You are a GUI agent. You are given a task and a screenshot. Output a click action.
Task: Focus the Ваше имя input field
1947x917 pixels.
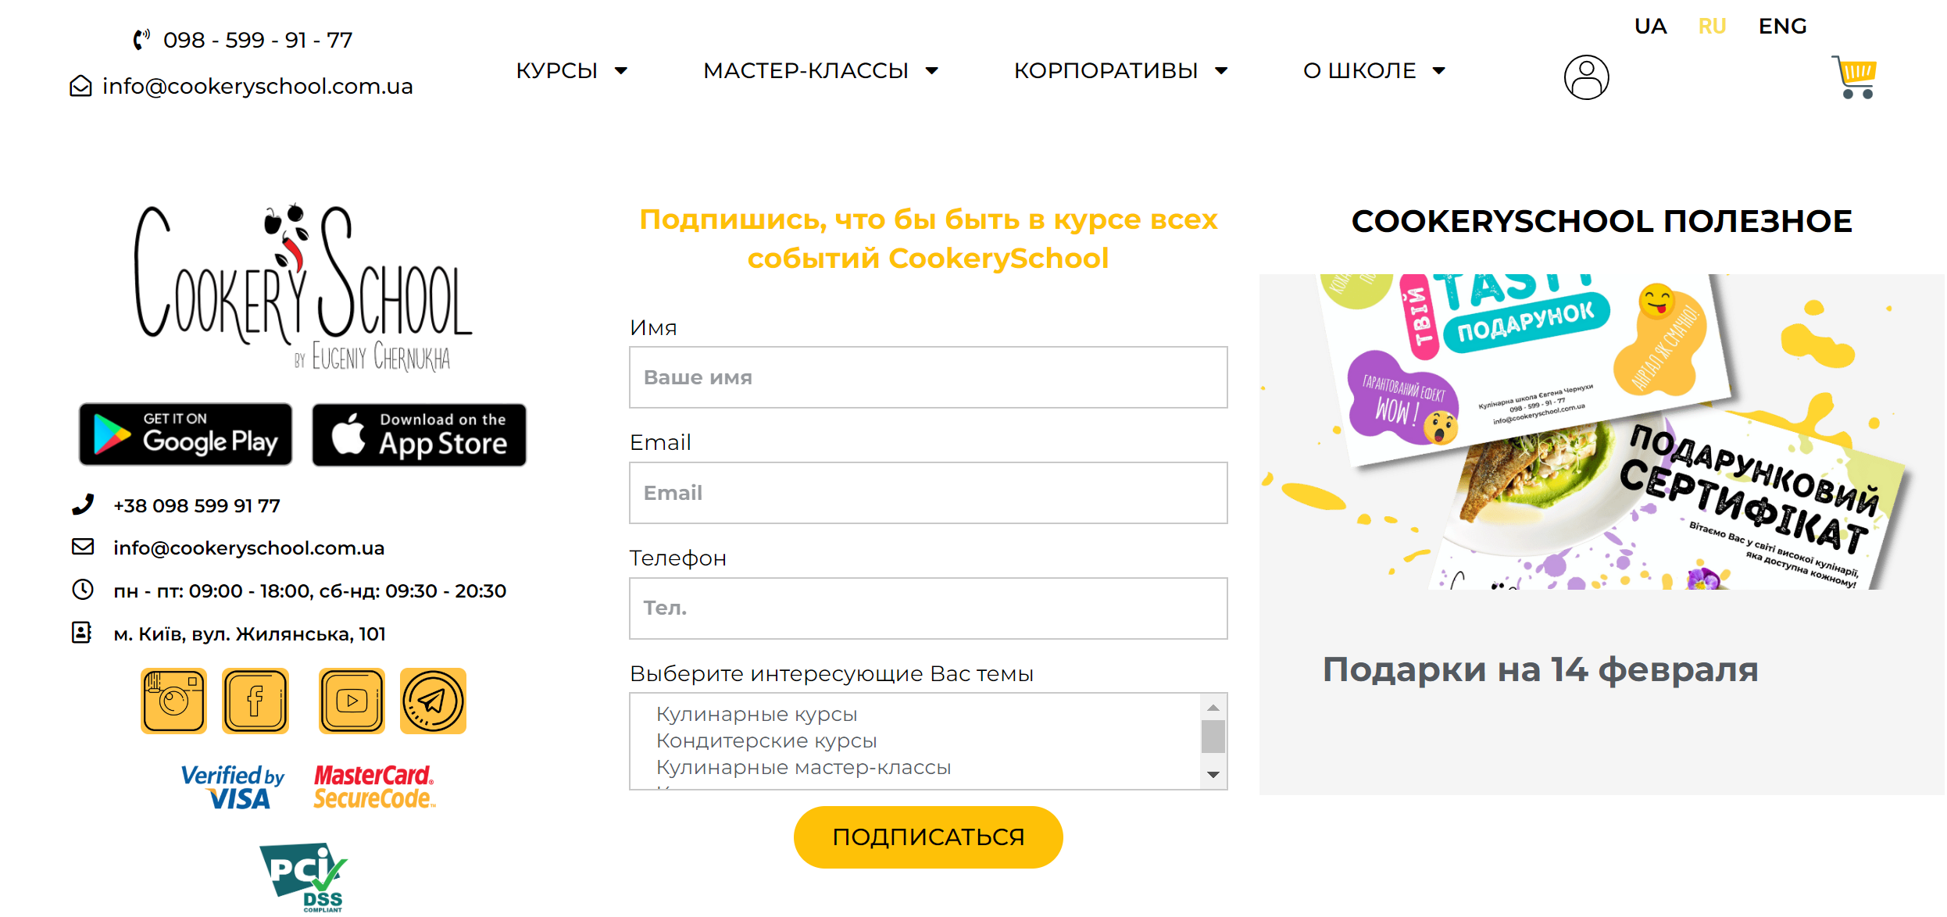(928, 377)
